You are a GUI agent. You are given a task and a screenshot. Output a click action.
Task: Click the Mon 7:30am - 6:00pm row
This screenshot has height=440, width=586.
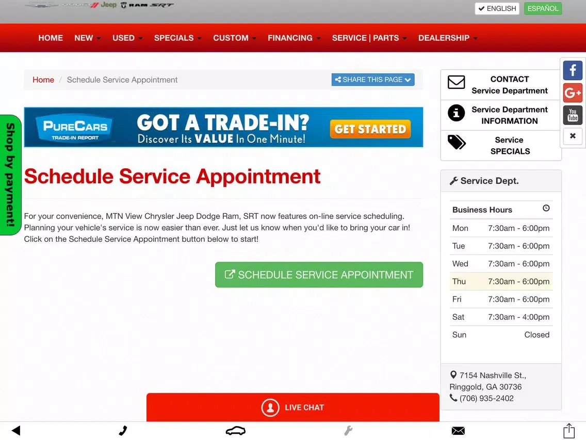point(501,228)
